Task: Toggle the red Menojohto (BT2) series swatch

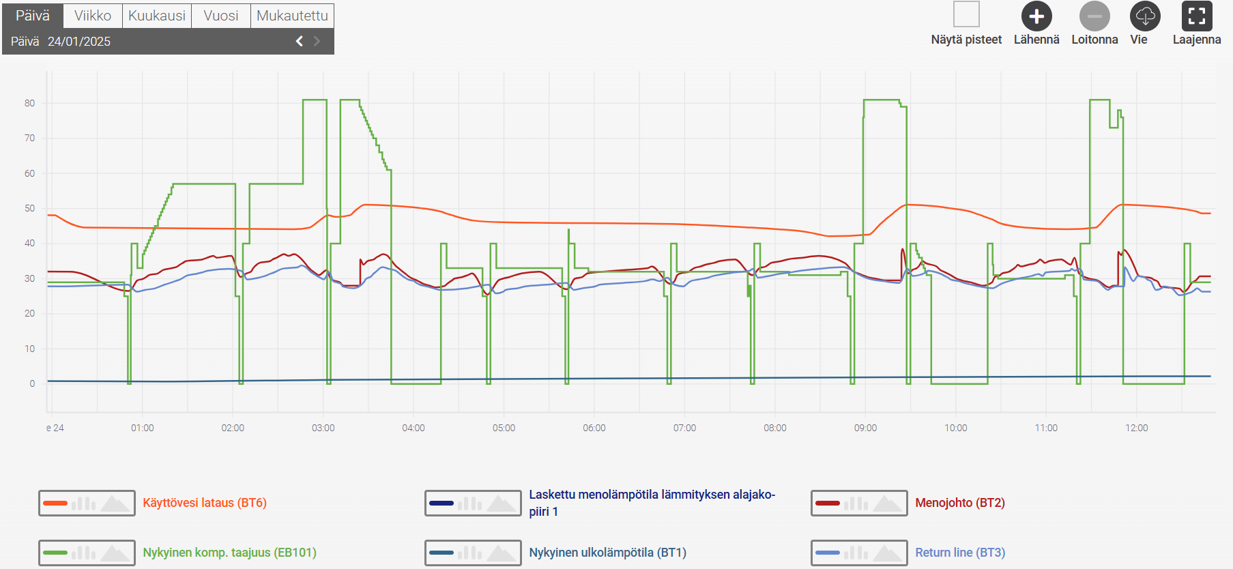Action: point(859,504)
